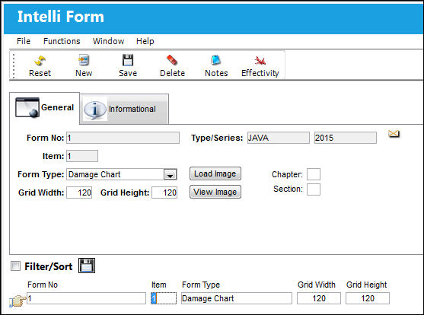Click the Grid Width column header
This screenshot has height=315, width=424.
coord(317,285)
